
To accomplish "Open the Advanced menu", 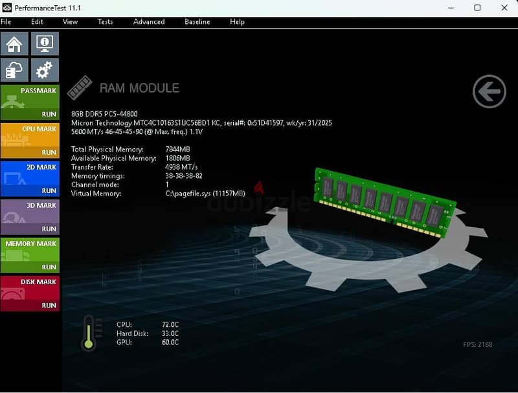I will (149, 22).
